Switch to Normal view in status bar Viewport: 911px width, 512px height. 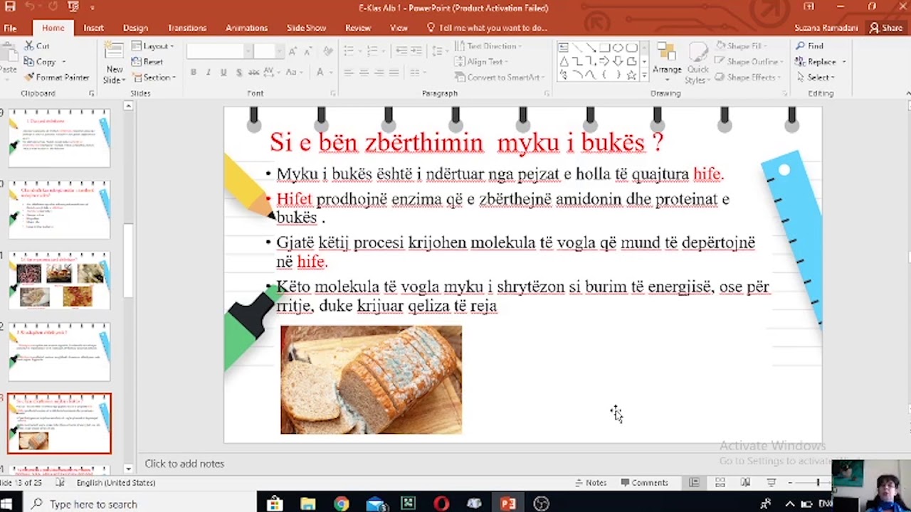coord(694,483)
